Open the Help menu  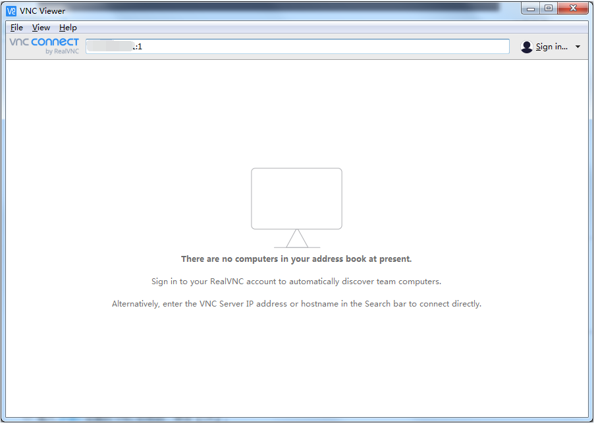pyautogui.click(x=68, y=28)
